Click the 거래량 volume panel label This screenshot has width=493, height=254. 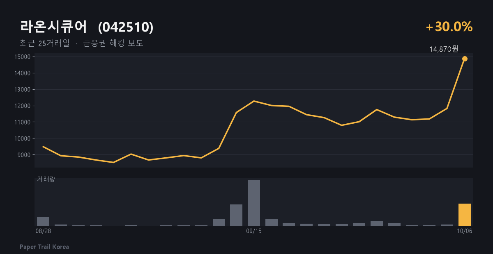[46, 179]
